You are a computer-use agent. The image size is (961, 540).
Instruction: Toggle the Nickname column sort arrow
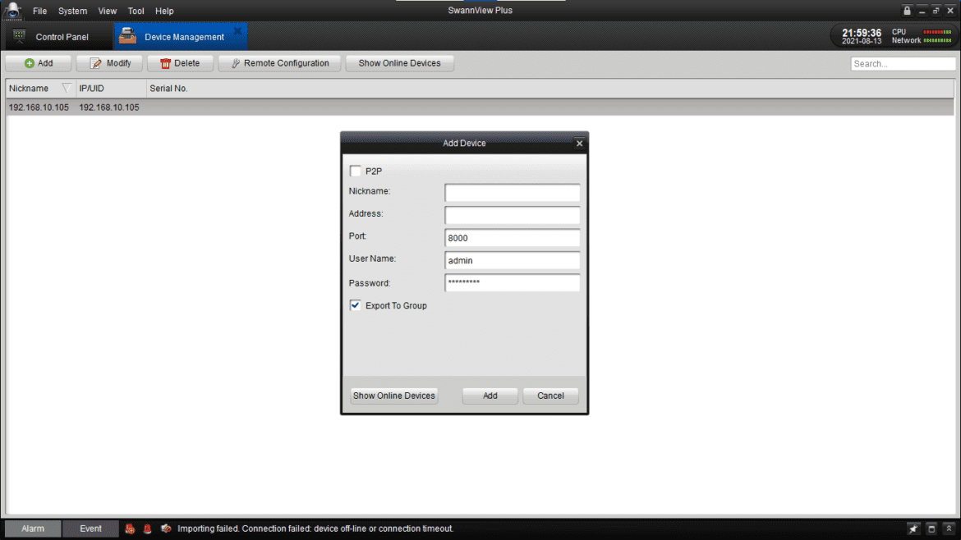click(67, 88)
